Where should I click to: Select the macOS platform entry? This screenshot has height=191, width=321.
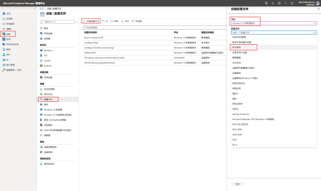47,60
